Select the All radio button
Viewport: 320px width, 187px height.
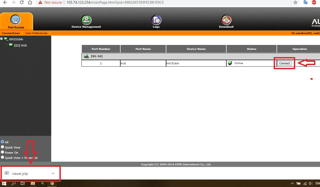[3, 142]
